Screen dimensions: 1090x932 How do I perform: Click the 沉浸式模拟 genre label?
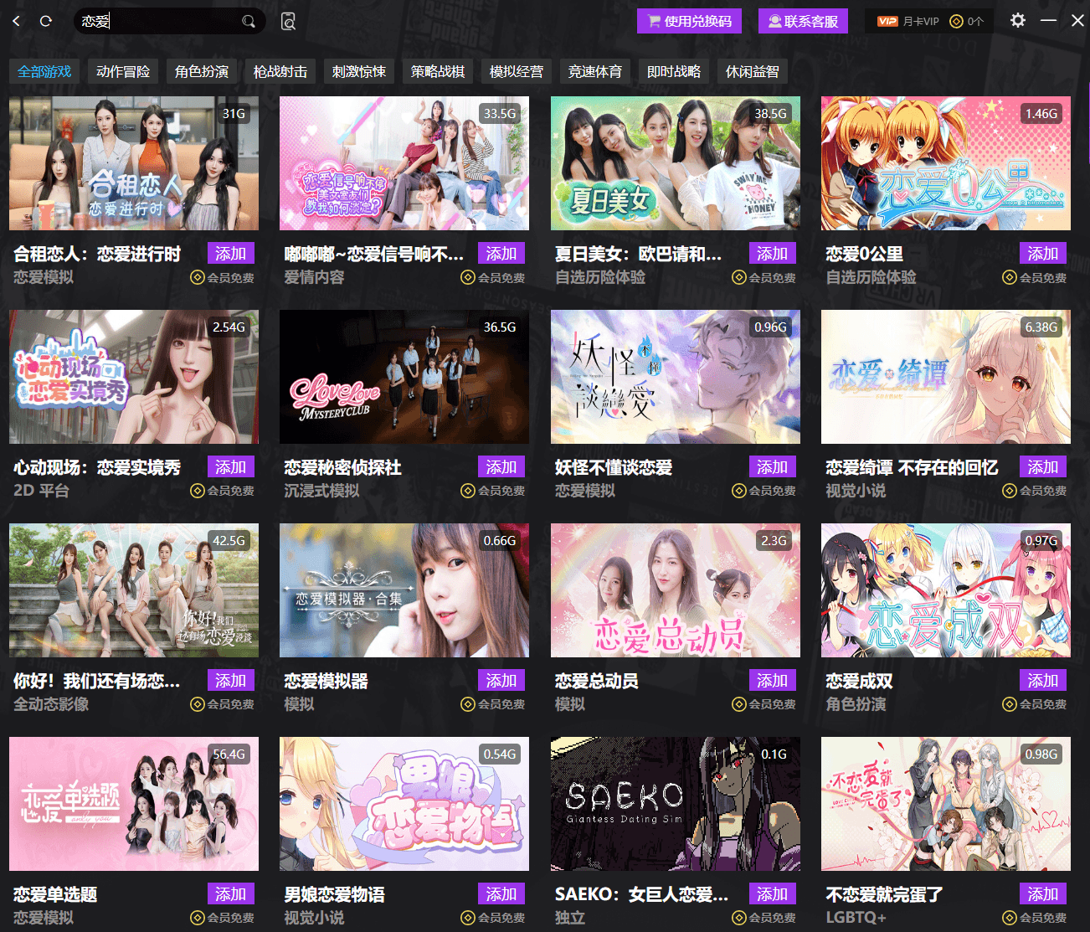[321, 491]
